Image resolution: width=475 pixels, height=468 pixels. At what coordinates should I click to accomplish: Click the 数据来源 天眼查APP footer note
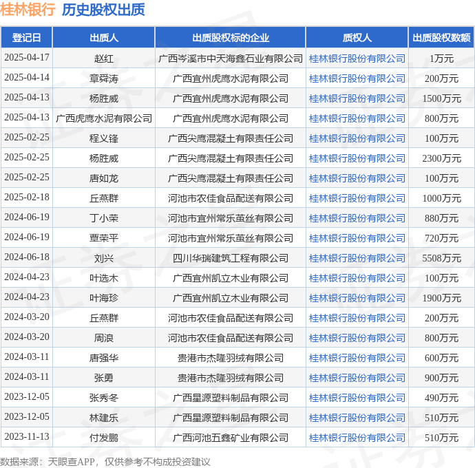[105, 462]
